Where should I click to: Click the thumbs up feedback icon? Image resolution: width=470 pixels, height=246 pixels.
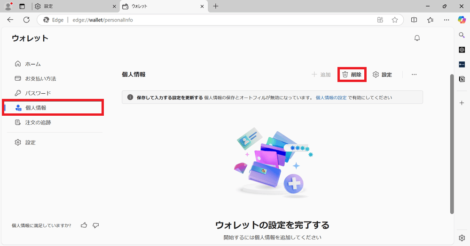(84, 225)
